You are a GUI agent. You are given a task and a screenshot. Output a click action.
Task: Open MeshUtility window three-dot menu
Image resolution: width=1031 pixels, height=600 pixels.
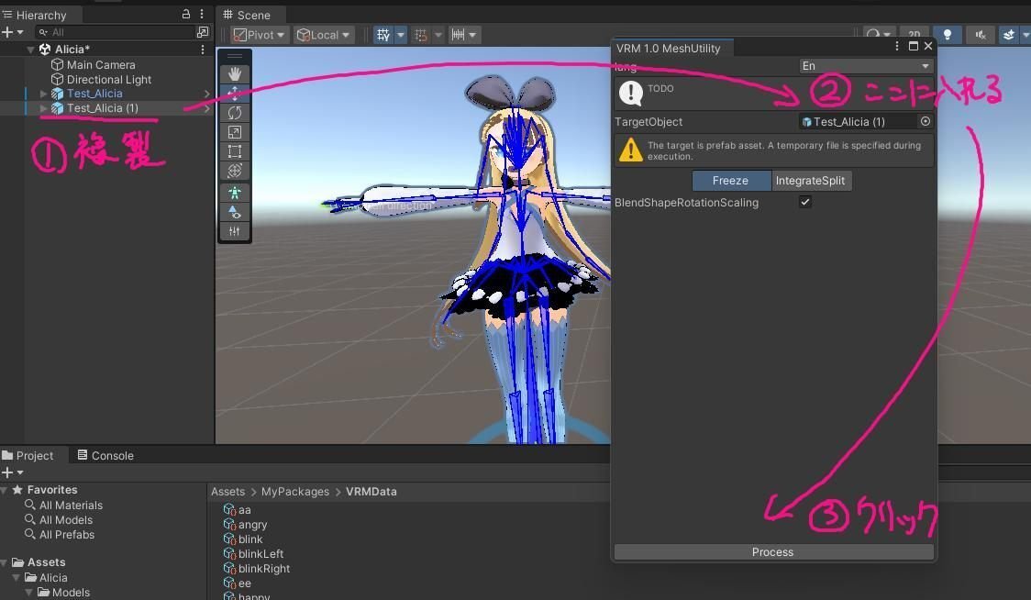tap(896, 46)
